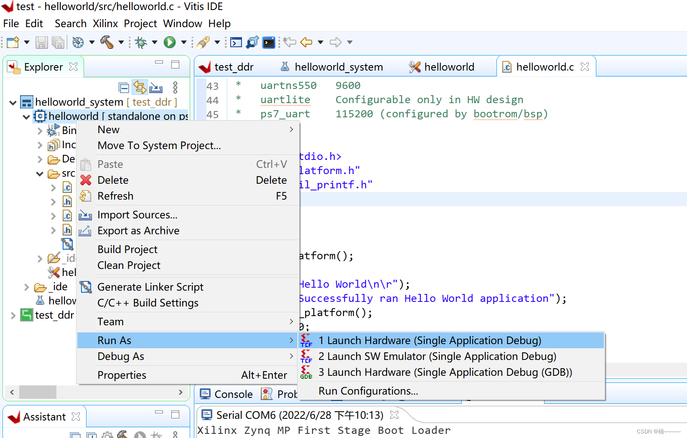Screen dimensions: 687x438
Task: Open the New submenu
Action: tap(188, 129)
